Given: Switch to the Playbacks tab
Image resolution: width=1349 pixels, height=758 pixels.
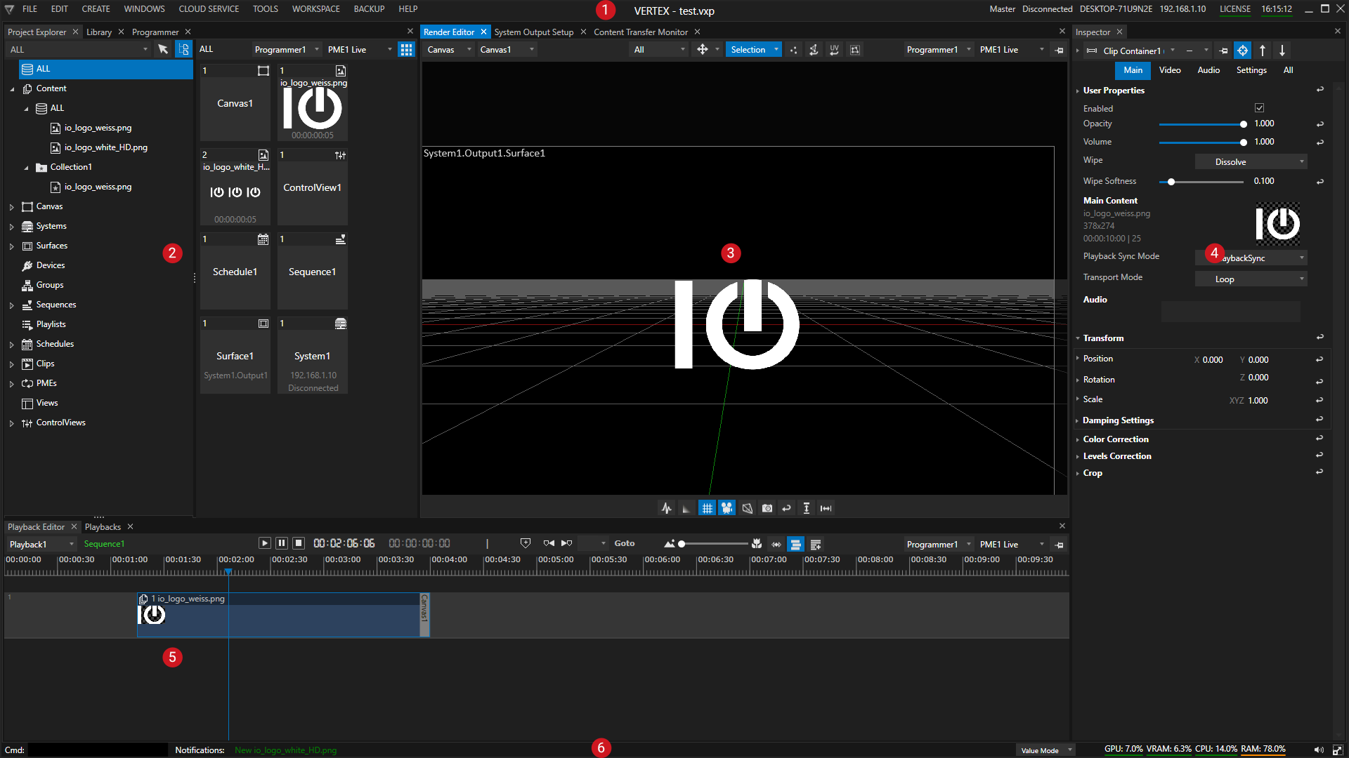Looking at the screenshot, I should tap(103, 527).
